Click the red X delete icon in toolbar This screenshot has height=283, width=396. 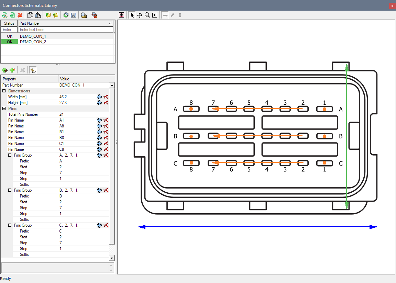tap(20, 15)
